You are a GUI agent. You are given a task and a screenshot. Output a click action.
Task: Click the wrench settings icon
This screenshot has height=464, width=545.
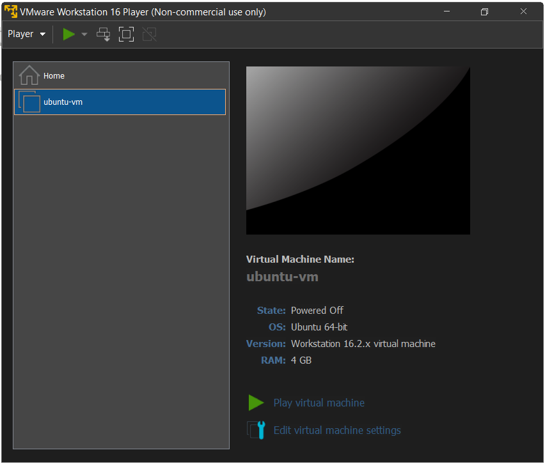[257, 430]
